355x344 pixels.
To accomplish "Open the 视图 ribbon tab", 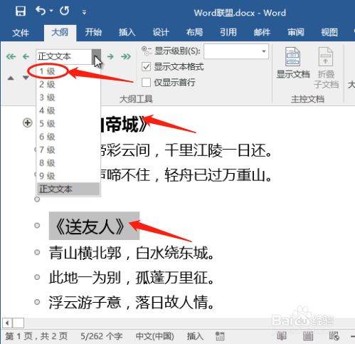I will coord(329,32).
